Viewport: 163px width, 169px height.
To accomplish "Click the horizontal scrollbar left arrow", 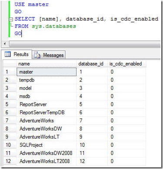I will pos(5,43).
